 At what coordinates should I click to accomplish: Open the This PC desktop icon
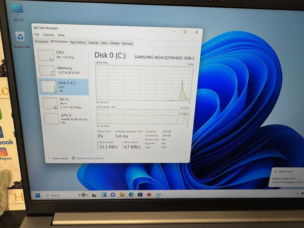[x=17, y=12]
